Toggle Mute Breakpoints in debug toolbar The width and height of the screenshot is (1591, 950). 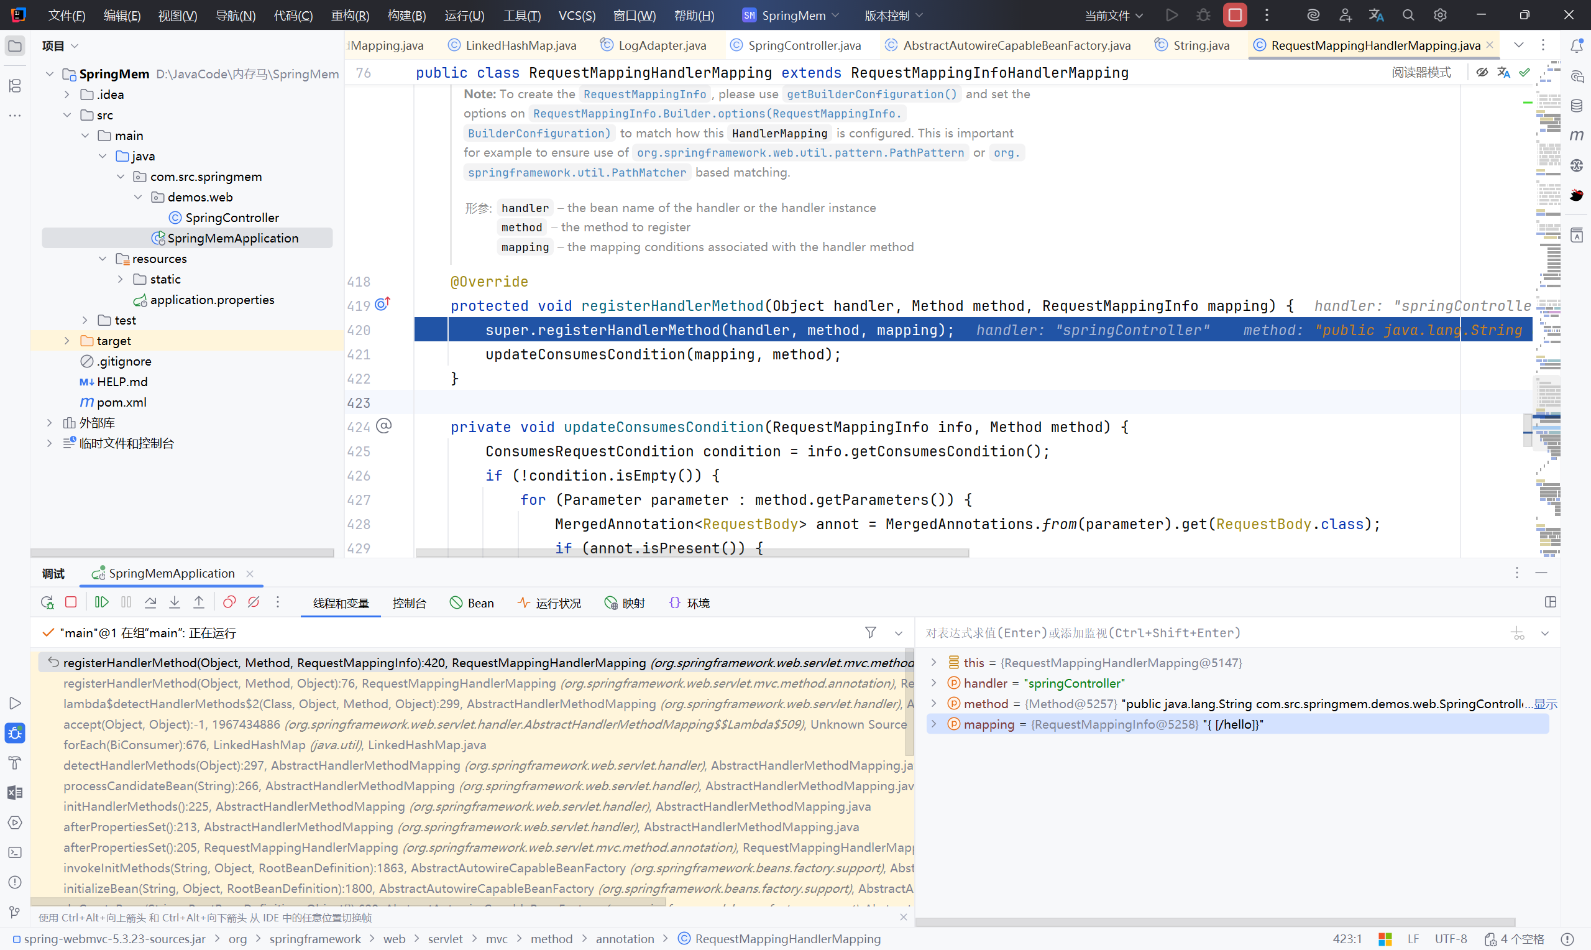(x=254, y=602)
